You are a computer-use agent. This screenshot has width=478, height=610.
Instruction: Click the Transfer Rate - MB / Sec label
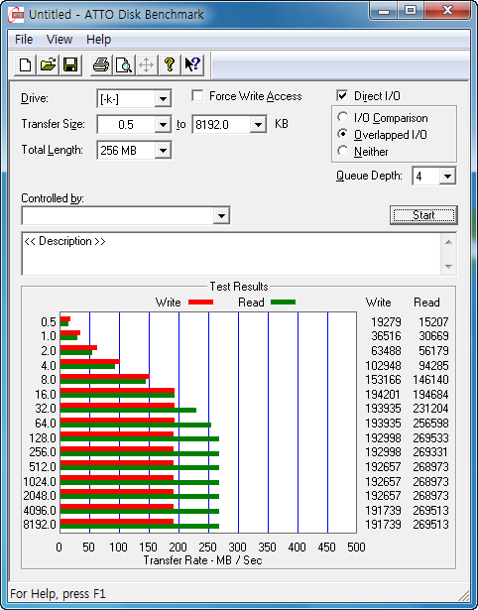202,560
